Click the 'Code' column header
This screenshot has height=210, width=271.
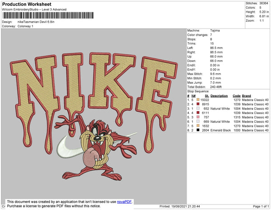[236, 96]
